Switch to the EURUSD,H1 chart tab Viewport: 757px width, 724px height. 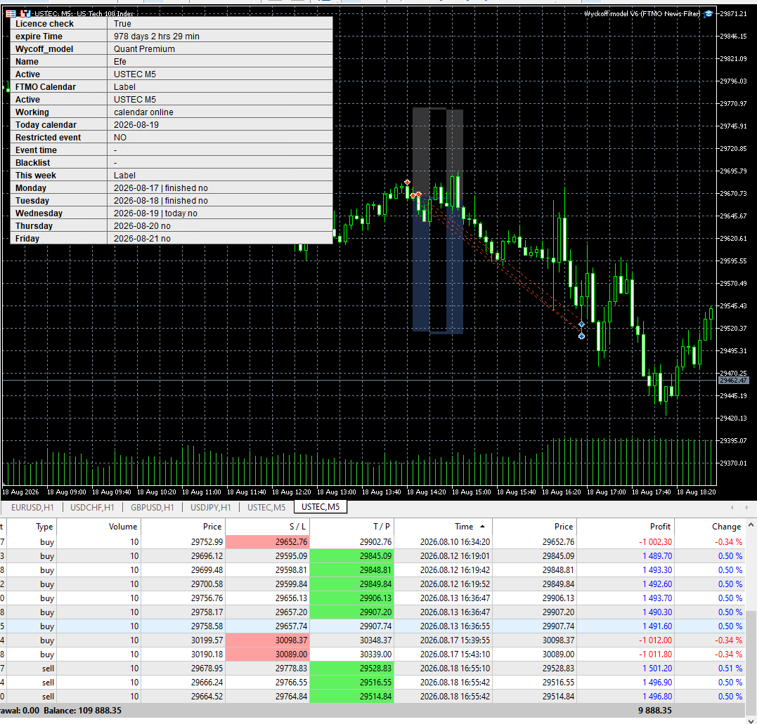pyautogui.click(x=32, y=508)
